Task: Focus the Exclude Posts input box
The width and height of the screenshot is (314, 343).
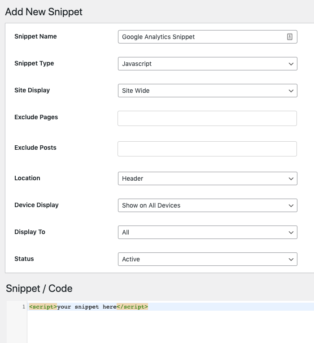Action: point(207,149)
